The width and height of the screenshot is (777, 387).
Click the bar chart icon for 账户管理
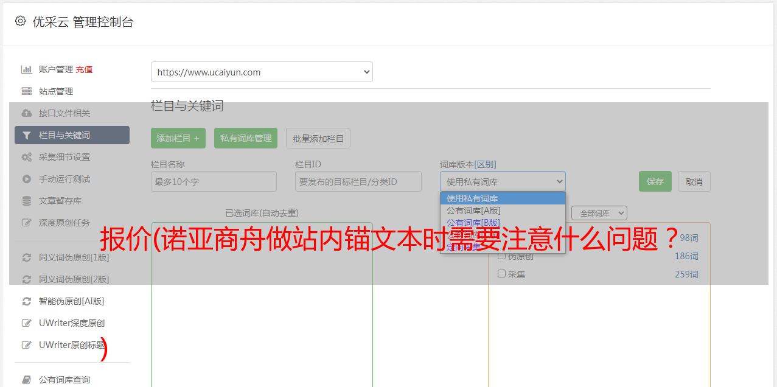click(27, 69)
